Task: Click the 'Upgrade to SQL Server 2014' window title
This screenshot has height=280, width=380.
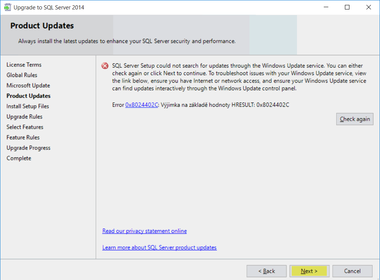Action: coord(49,8)
